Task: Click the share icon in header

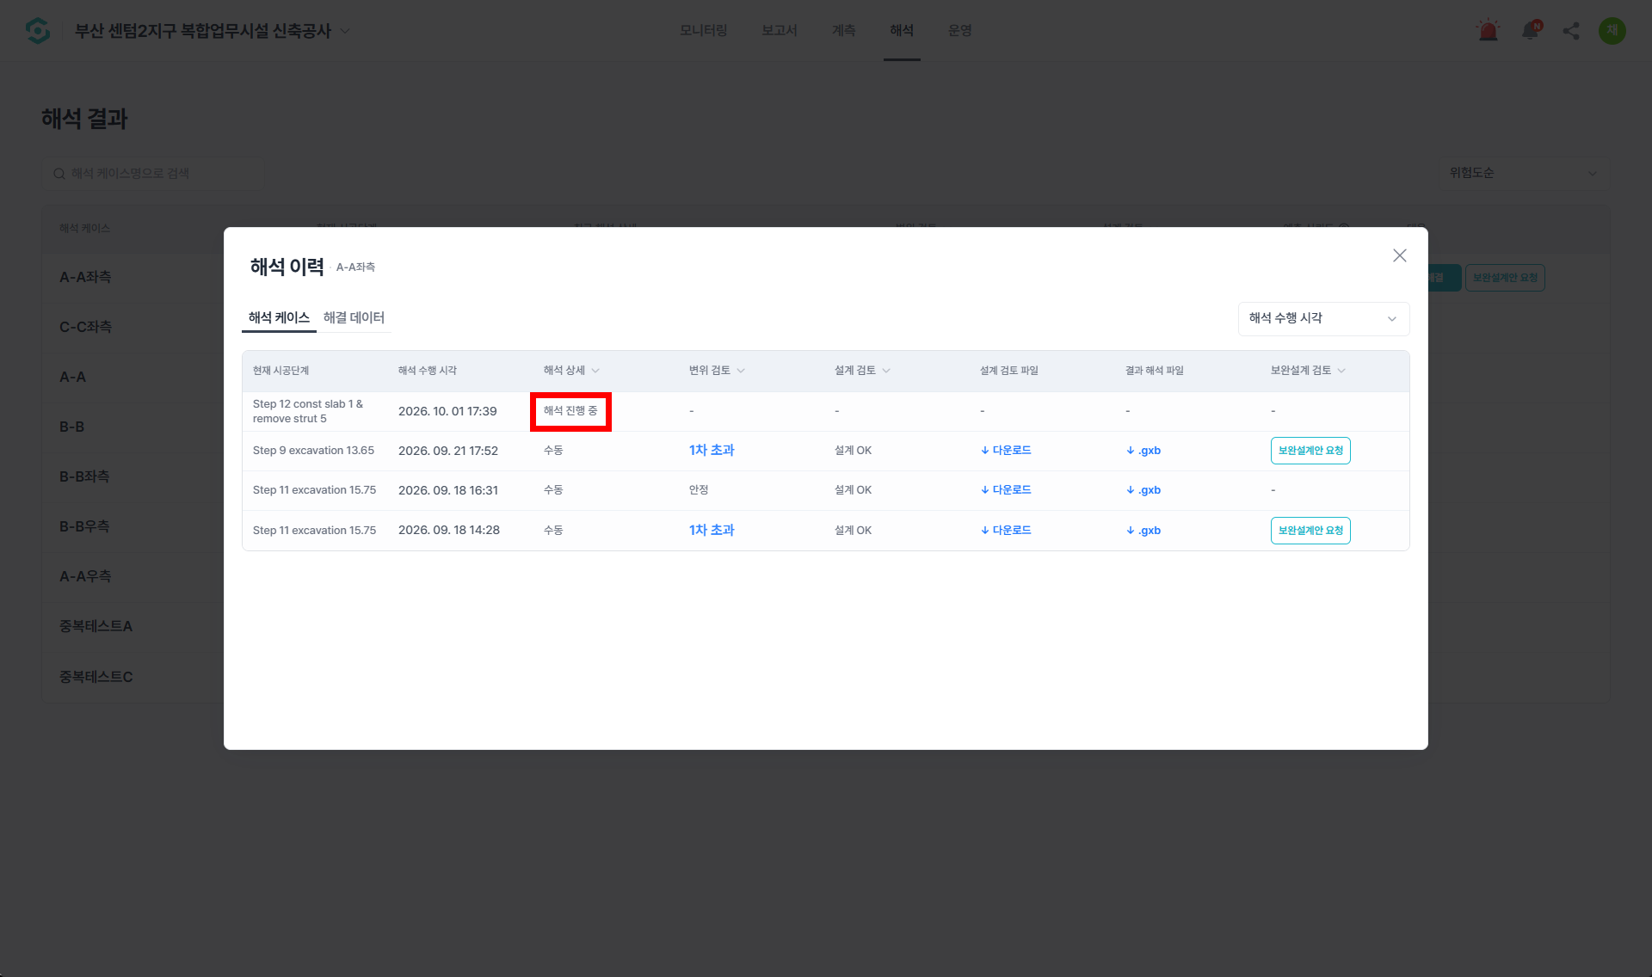Action: 1571,31
